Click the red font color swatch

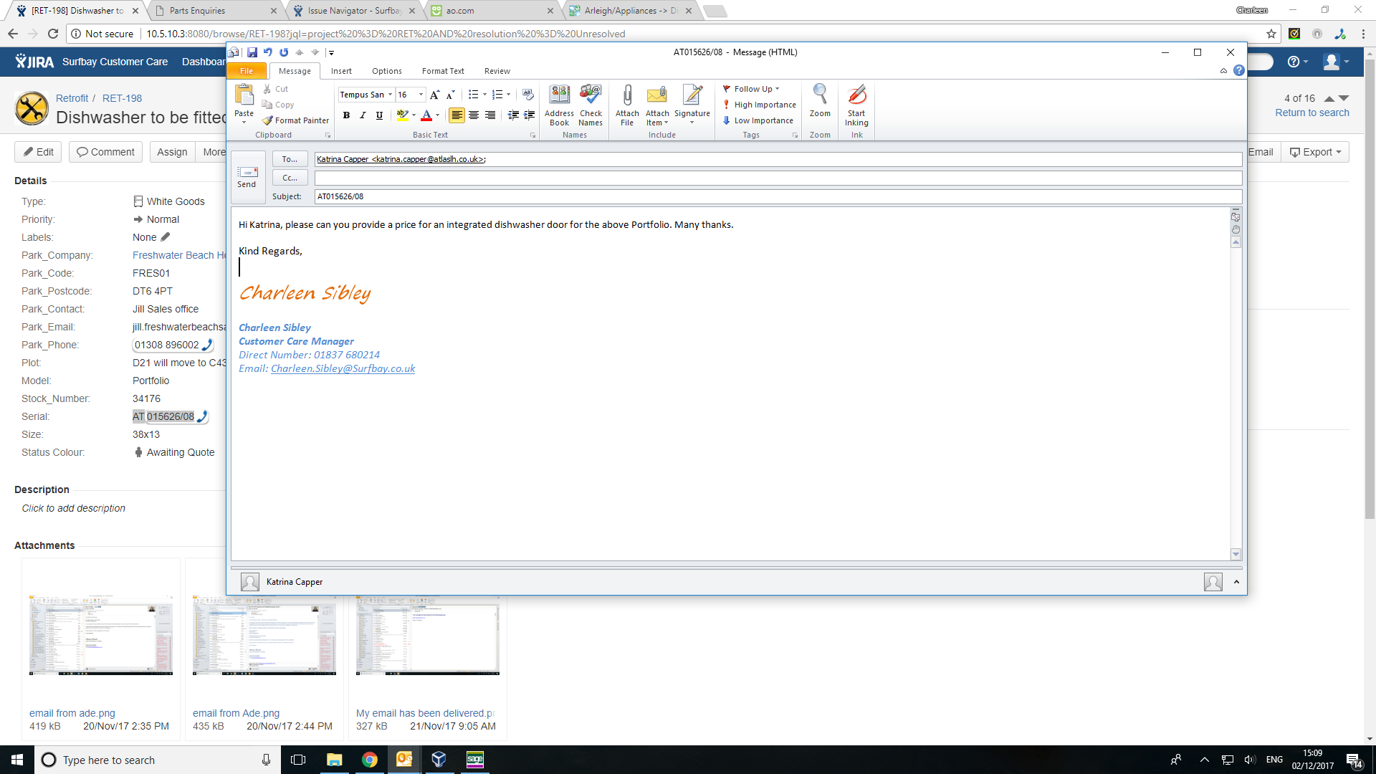[427, 115]
